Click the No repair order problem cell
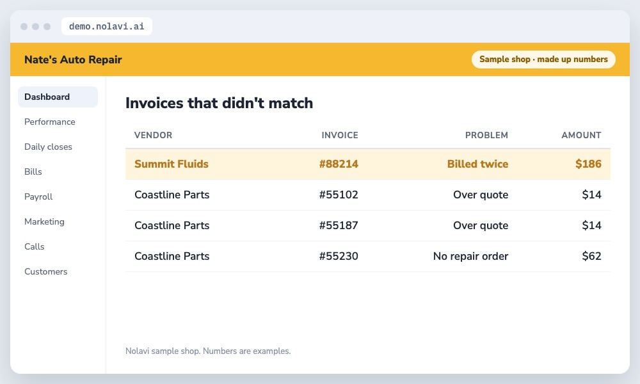 (x=470, y=256)
